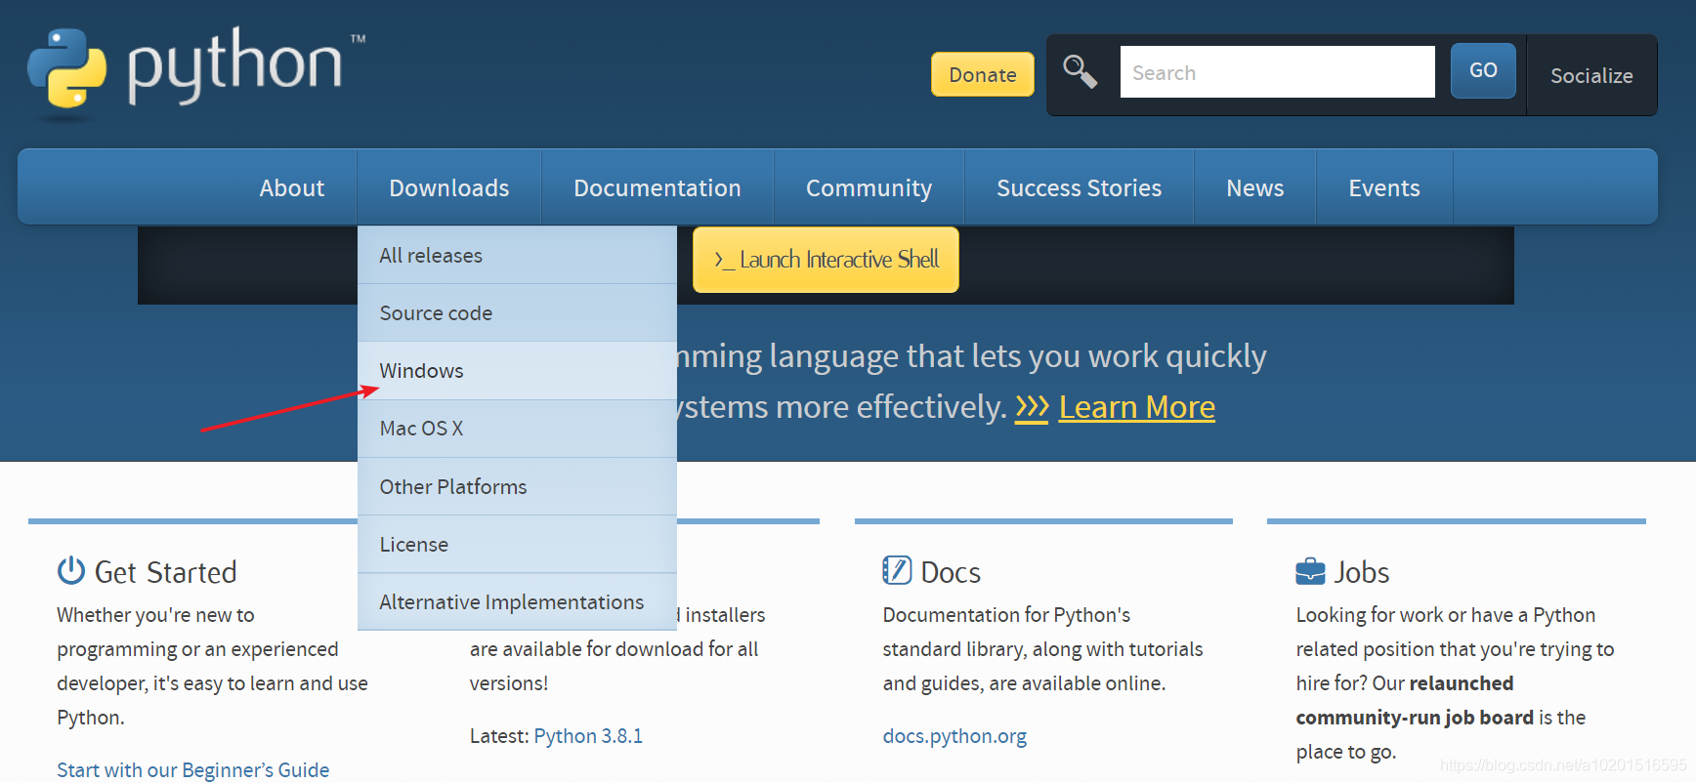Open the Socialize menu

1591,75
